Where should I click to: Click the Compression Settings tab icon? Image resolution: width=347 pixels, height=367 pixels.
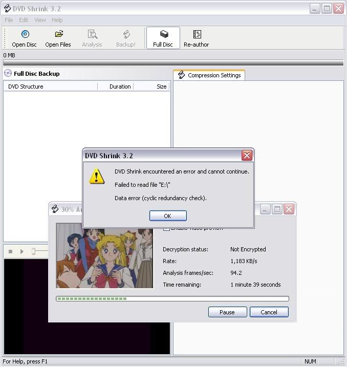pos(181,75)
